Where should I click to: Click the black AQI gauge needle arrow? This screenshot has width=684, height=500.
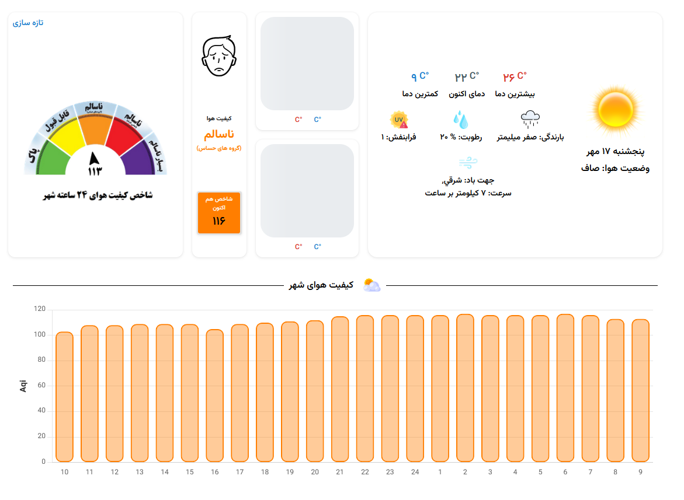click(x=95, y=158)
